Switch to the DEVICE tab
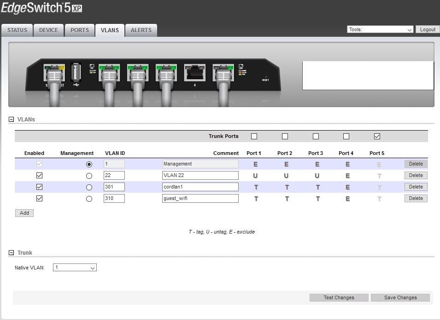Image resolution: width=440 pixels, height=320 pixels. (x=48, y=30)
